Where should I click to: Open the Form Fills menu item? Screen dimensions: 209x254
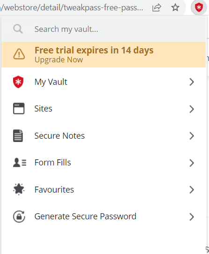click(103, 163)
